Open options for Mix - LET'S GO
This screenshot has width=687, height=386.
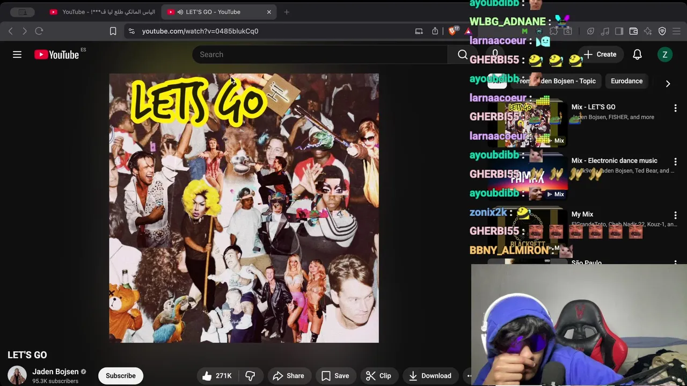(x=675, y=108)
